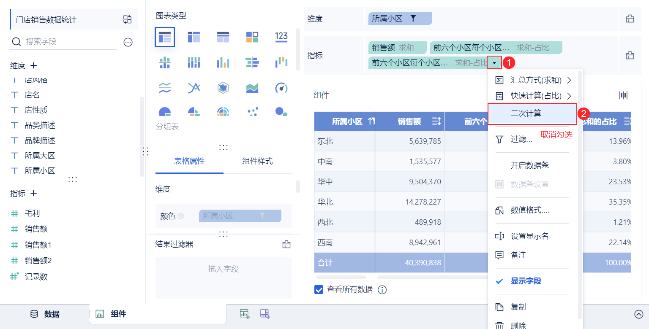Screen dimensions: 649x329
Task: Choose the 123 KPI card chart type
Action: click(281, 37)
